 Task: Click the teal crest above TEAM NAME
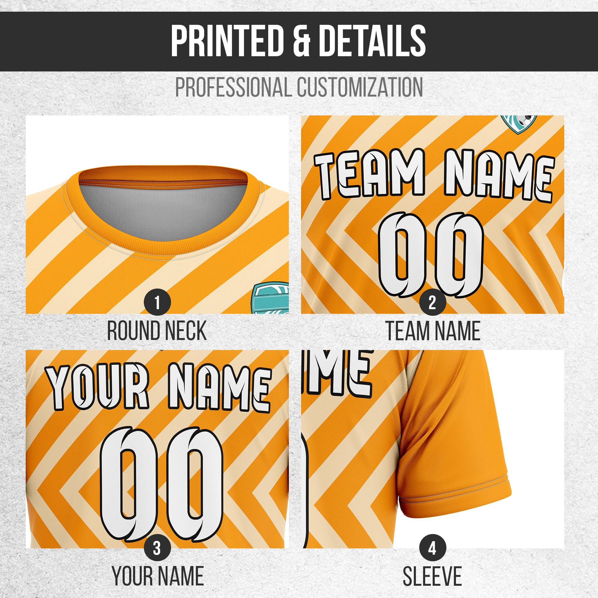(519, 124)
